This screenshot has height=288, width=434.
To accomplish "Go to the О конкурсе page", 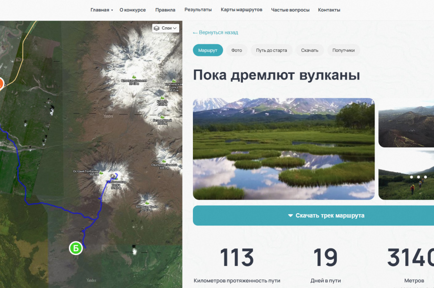I will coord(133,10).
